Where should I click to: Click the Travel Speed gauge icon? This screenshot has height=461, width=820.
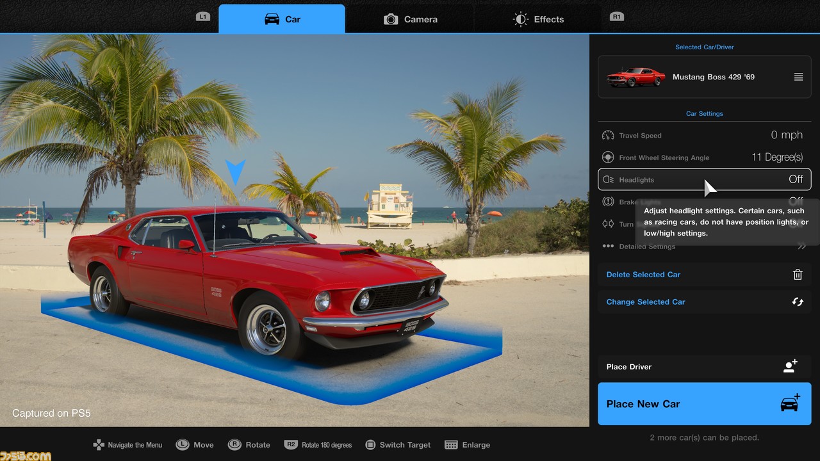608,135
